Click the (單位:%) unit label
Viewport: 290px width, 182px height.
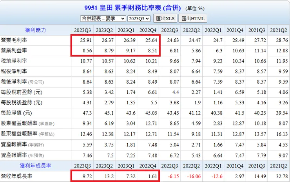195,9
